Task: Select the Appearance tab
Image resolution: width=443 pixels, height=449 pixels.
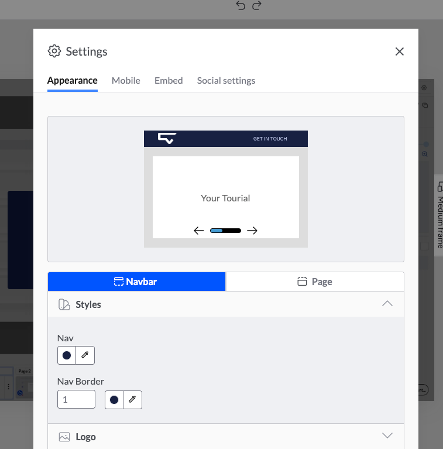Action: coord(73,81)
